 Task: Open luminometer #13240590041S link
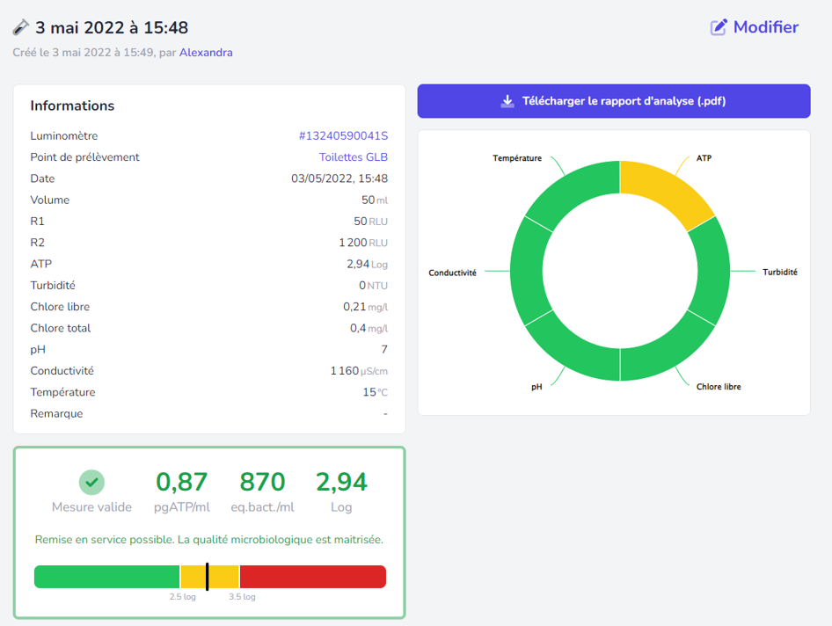[343, 136]
